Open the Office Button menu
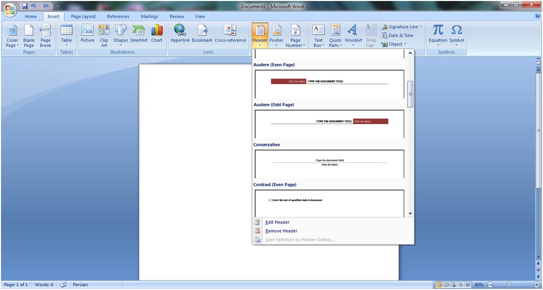This screenshot has height=290, width=543. click(x=10, y=10)
